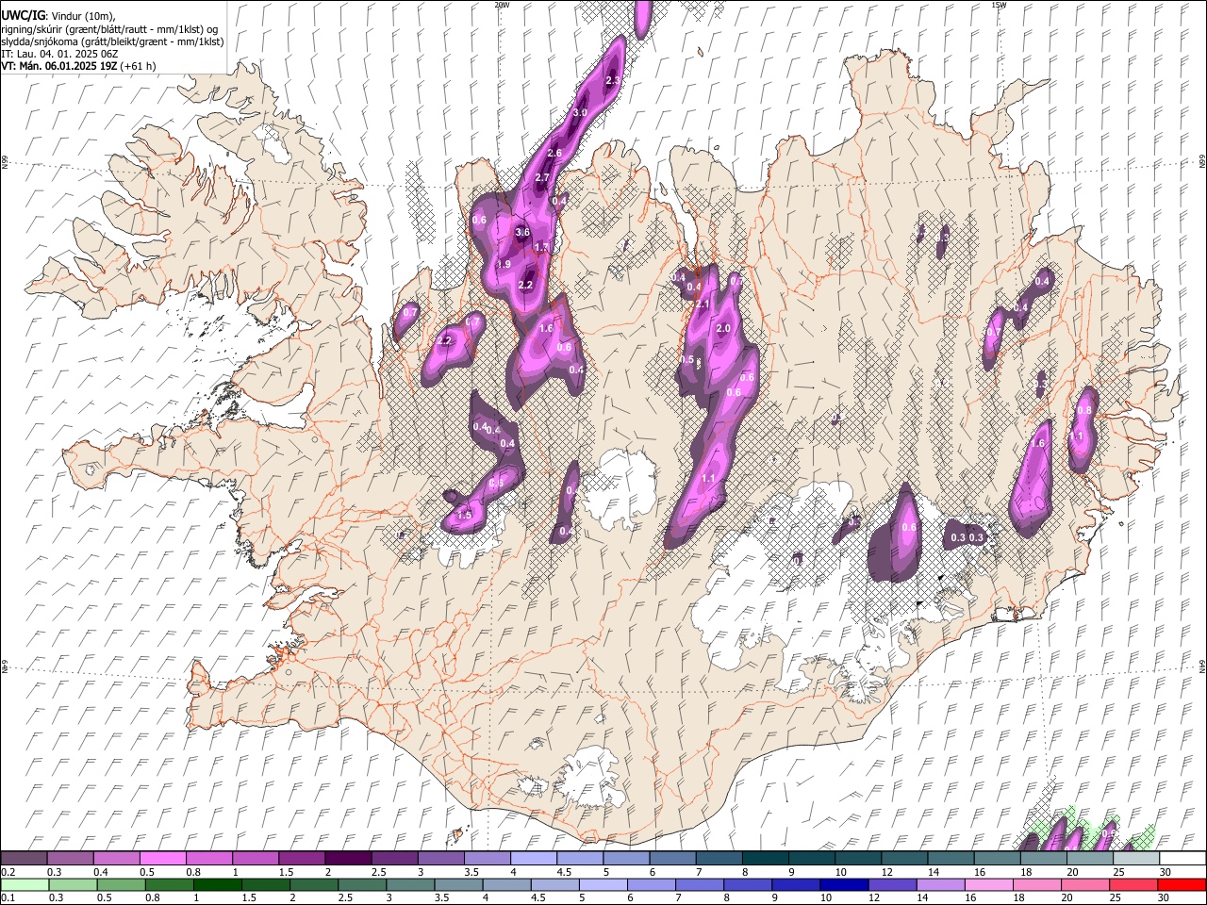This screenshot has width=1207, height=905.
Task: Pick the pale green 0.1 swatch in rain legend
Action: 24,884
